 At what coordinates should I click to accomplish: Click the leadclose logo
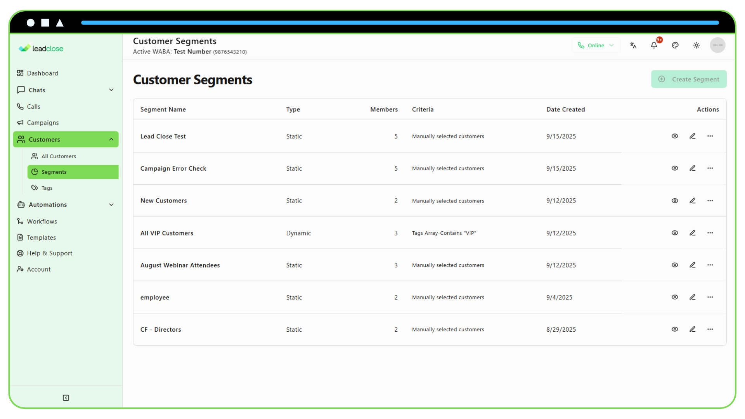click(40, 48)
